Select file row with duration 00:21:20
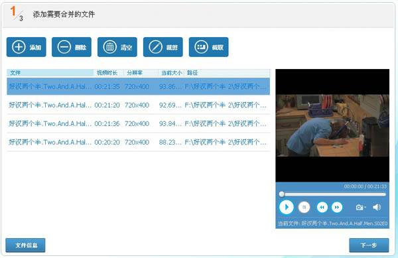This screenshot has height=258, width=398. coord(139,105)
